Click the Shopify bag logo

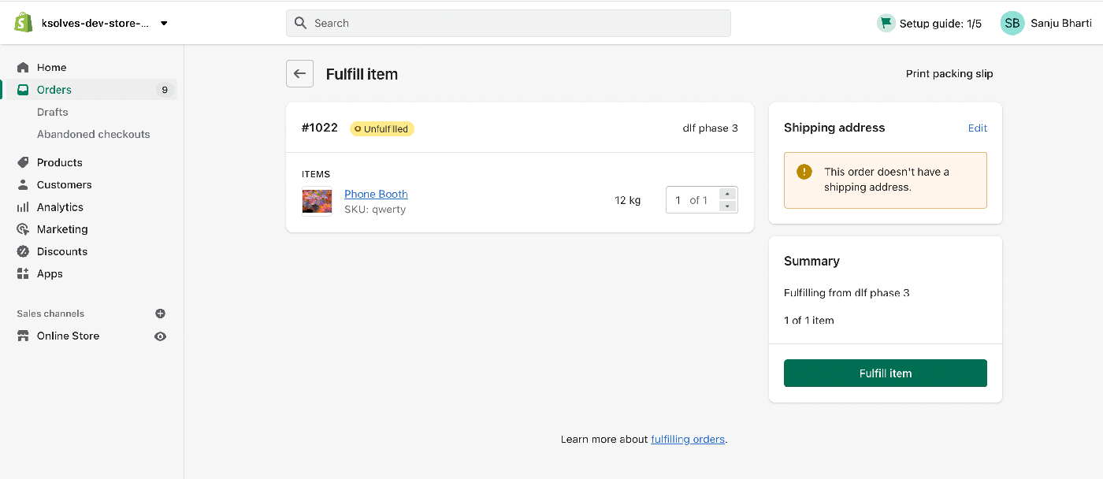[23, 23]
